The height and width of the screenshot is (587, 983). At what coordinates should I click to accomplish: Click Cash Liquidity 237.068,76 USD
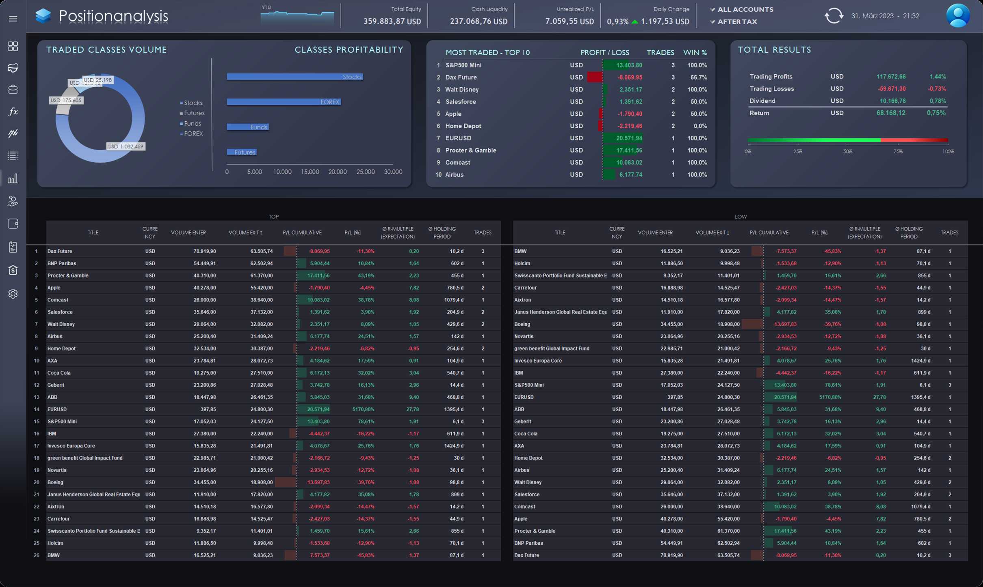point(479,21)
